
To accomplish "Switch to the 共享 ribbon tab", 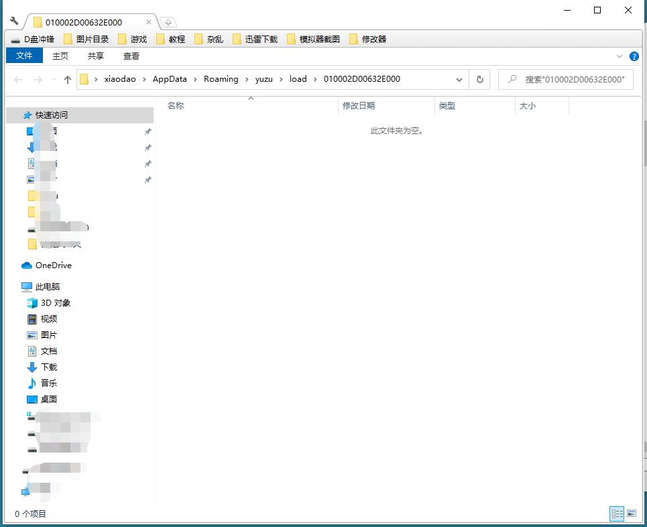I will point(96,56).
